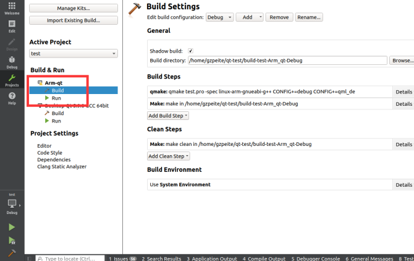Expand the Debug build configuration dropdown
414x261 pixels.
point(219,17)
